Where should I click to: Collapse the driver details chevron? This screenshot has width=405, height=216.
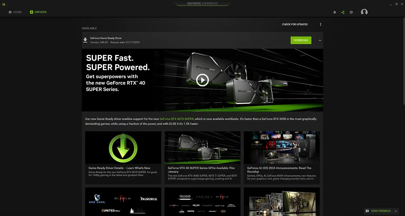320,40
